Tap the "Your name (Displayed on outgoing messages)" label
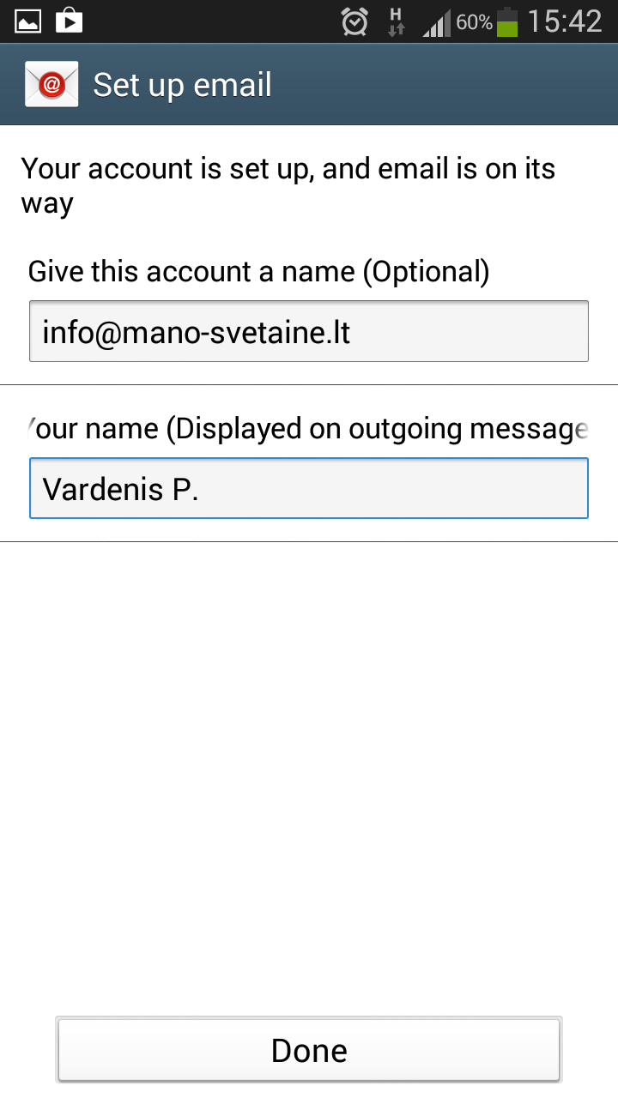618x1098 pixels. pyautogui.click(x=309, y=428)
